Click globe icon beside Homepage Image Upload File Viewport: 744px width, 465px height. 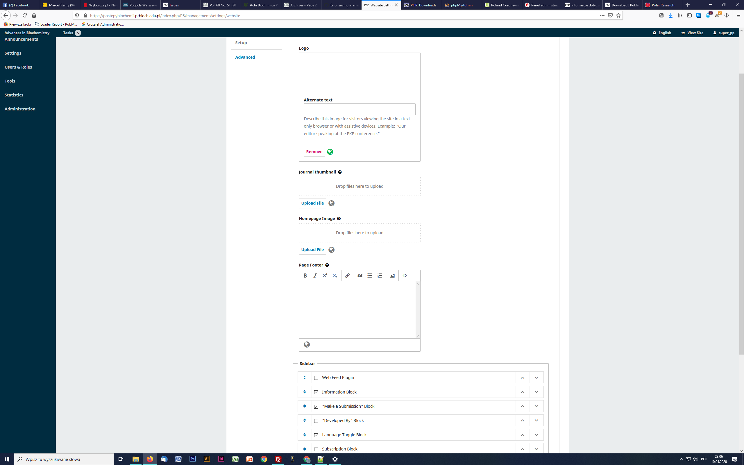pyautogui.click(x=331, y=250)
